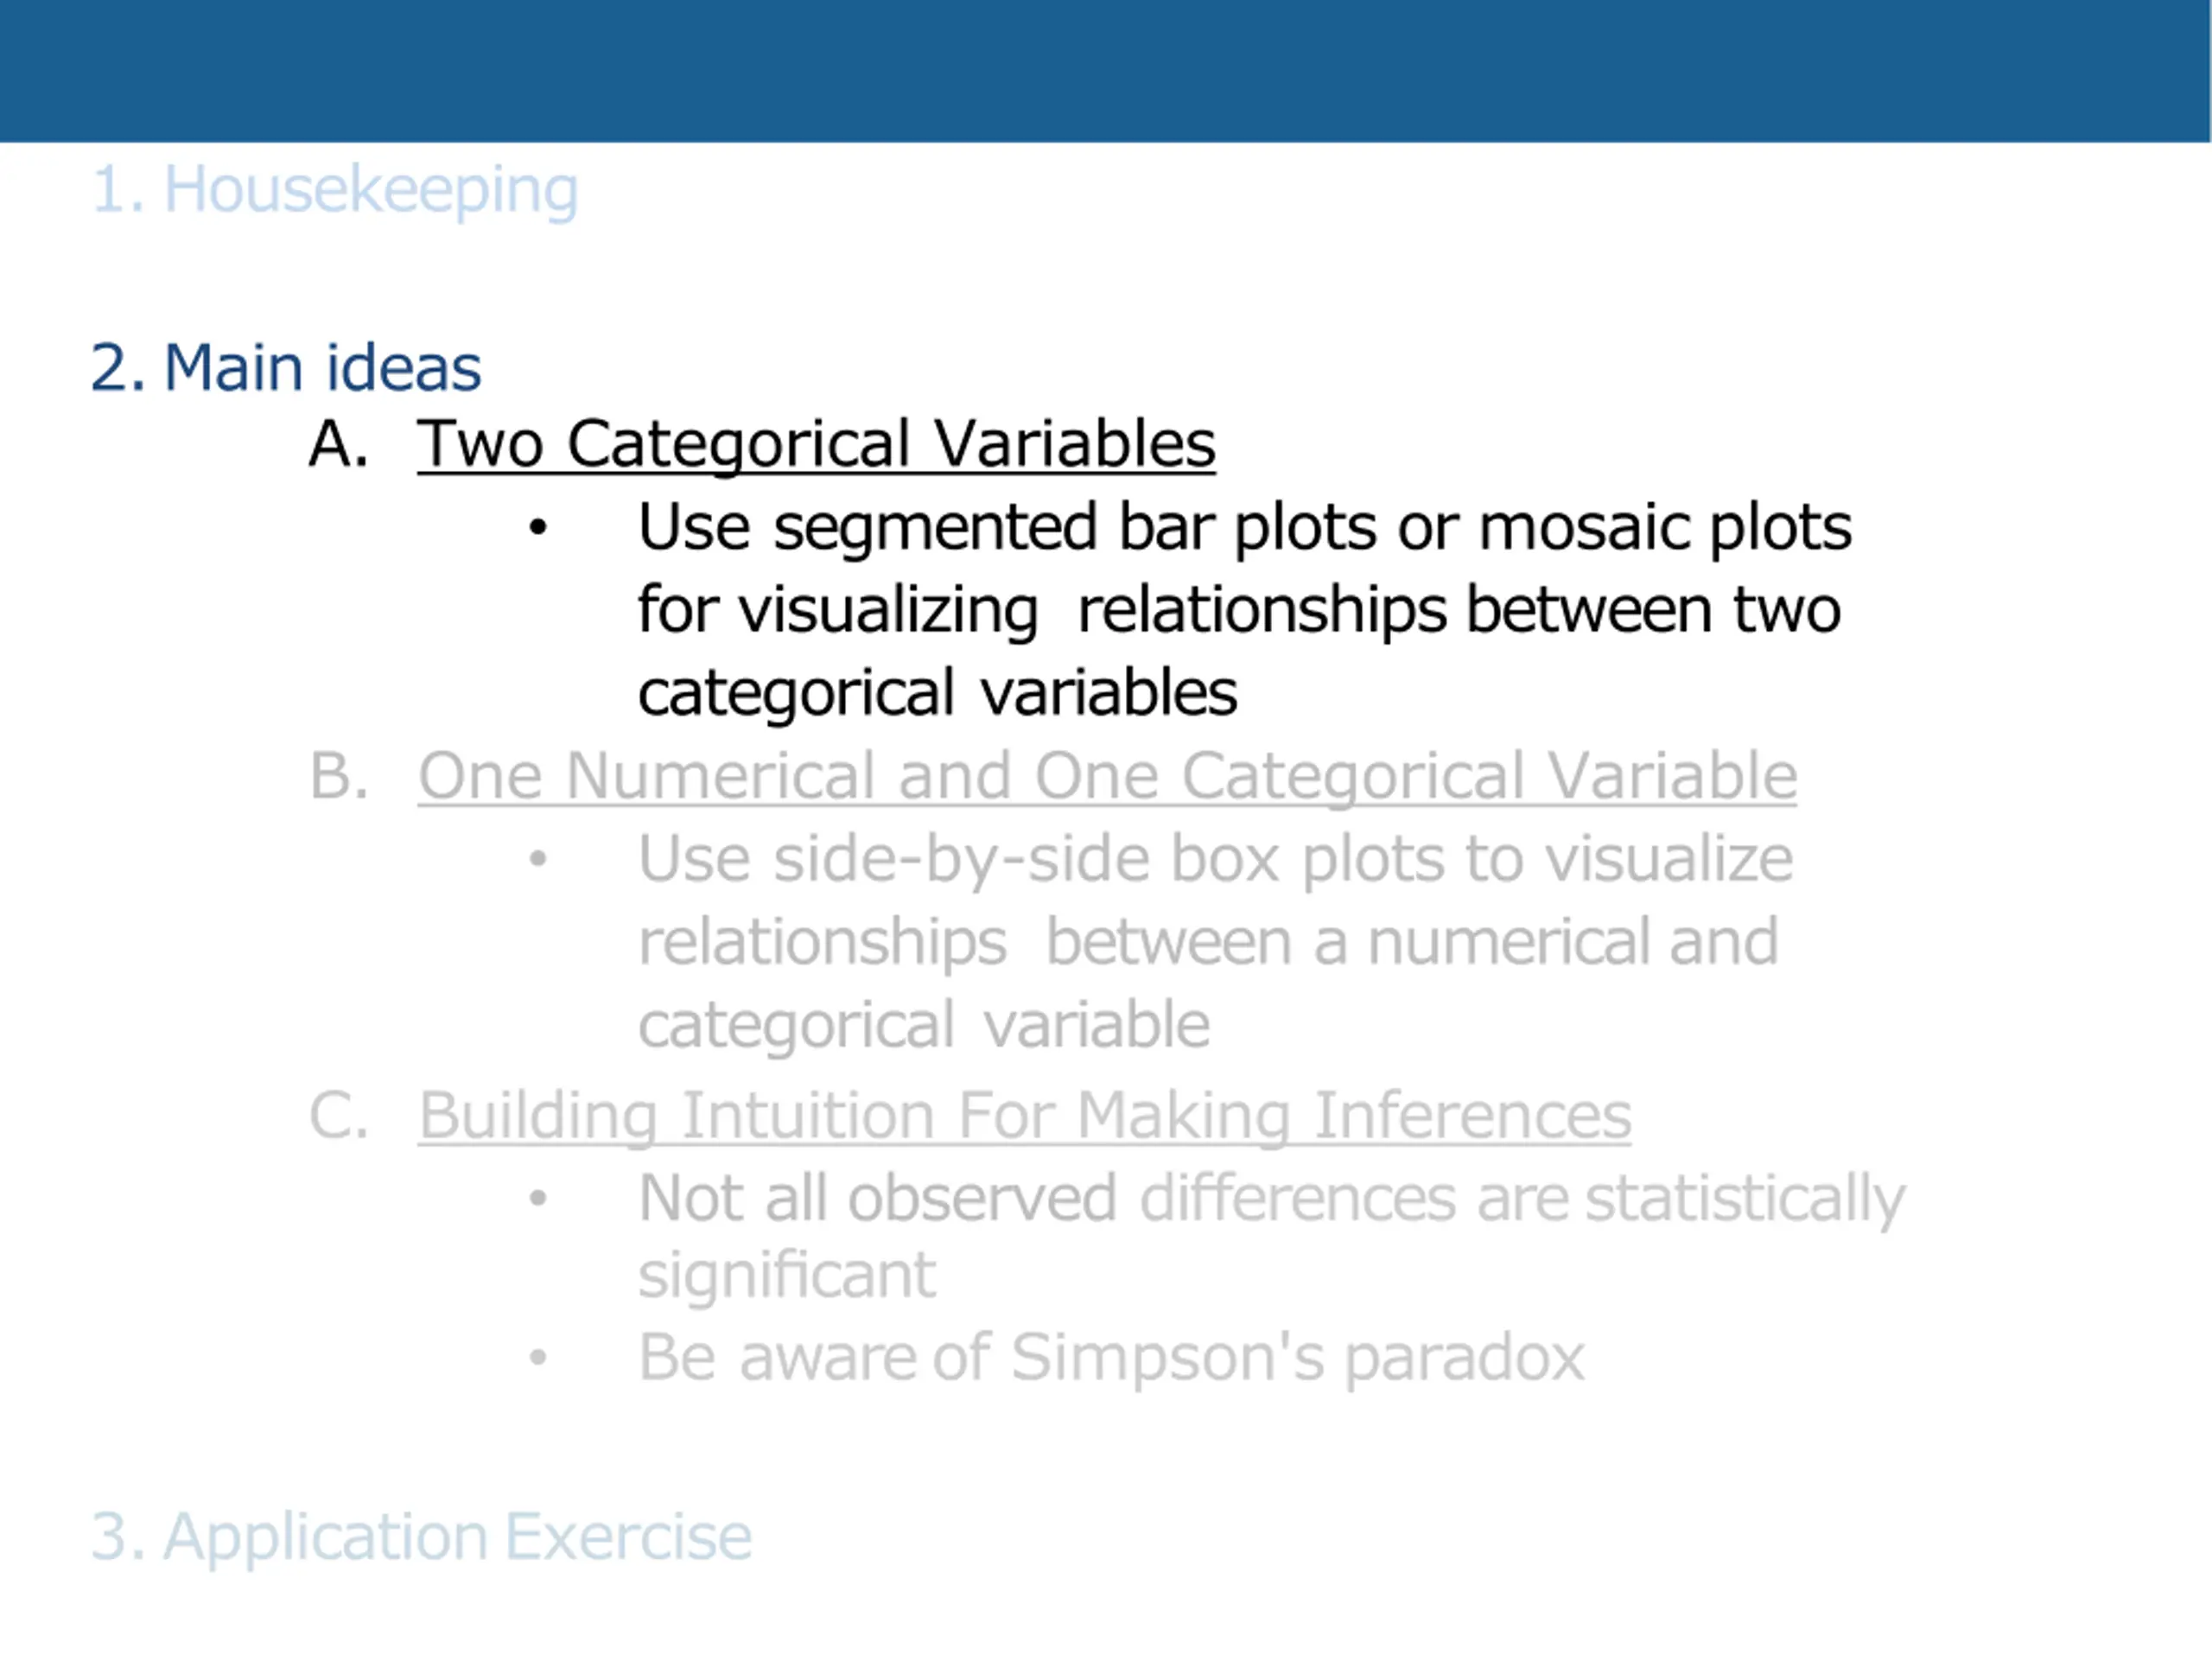This screenshot has width=2212, height=1661.
Task: Click the bullet dot before 'Use segmented'
Action: click(538, 527)
